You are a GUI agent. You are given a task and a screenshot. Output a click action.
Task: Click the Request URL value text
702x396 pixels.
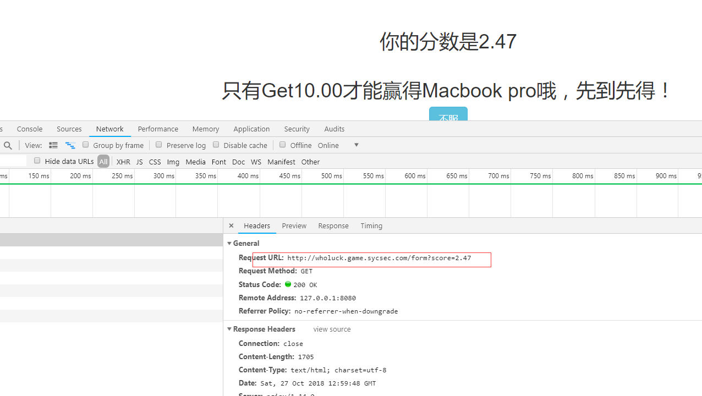pyautogui.click(x=379, y=258)
